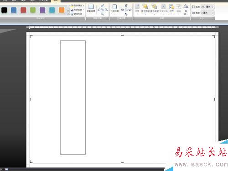Image resolution: width=228 pixels, height=171 pixels.
Task: Open the Text Wrapping (文字环绕) menu
Action: (x=163, y=9)
